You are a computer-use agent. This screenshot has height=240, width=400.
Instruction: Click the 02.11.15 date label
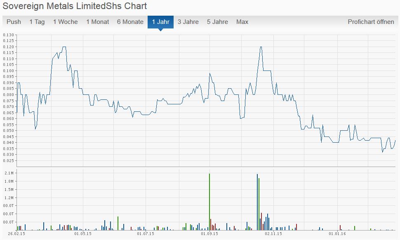[x=273, y=234]
